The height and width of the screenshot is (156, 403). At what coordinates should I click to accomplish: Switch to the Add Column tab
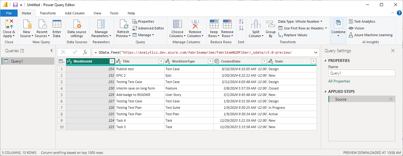tap(74, 13)
